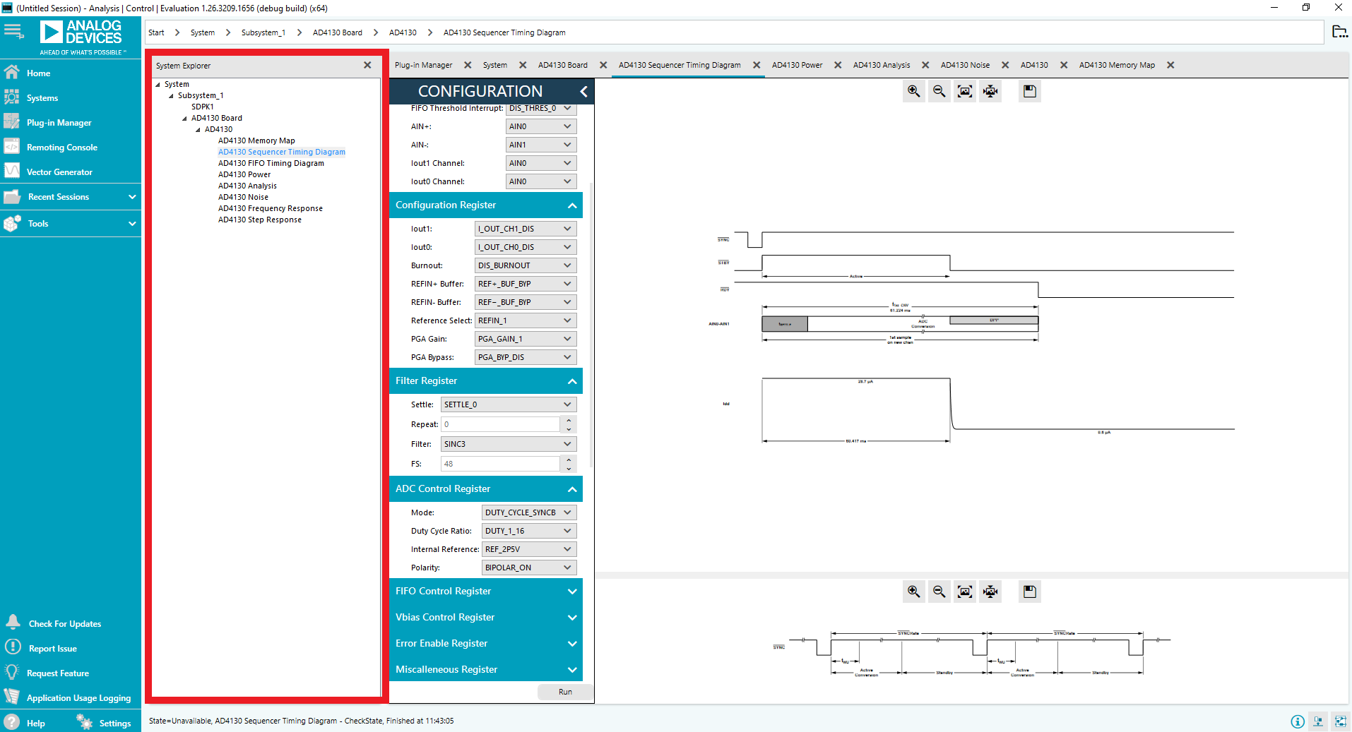Collapse the AD4130 Board tree node

(x=184, y=119)
